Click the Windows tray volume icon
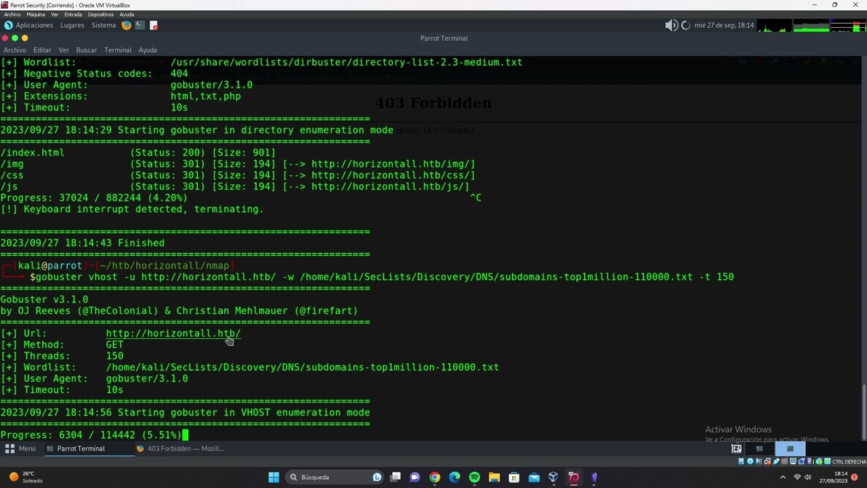 tap(808, 477)
